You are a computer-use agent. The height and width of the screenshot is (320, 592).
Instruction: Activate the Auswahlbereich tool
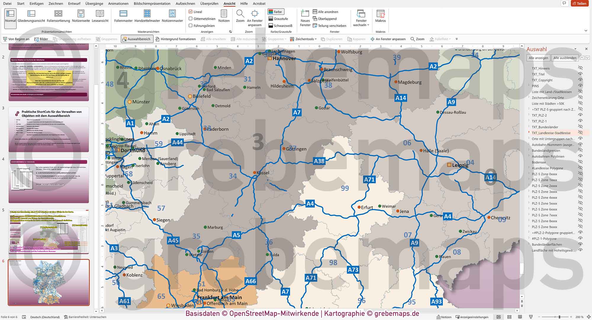pyautogui.click(x=137, y=39)
